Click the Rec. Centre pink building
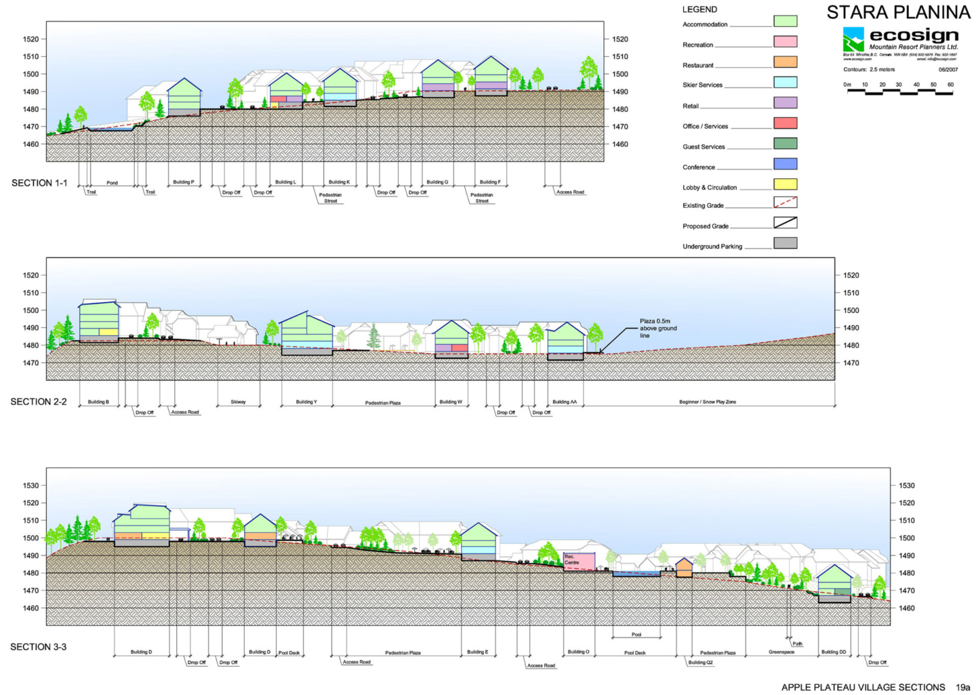The image size is (976, 695). pyautogui.click(x=579, y=562)
